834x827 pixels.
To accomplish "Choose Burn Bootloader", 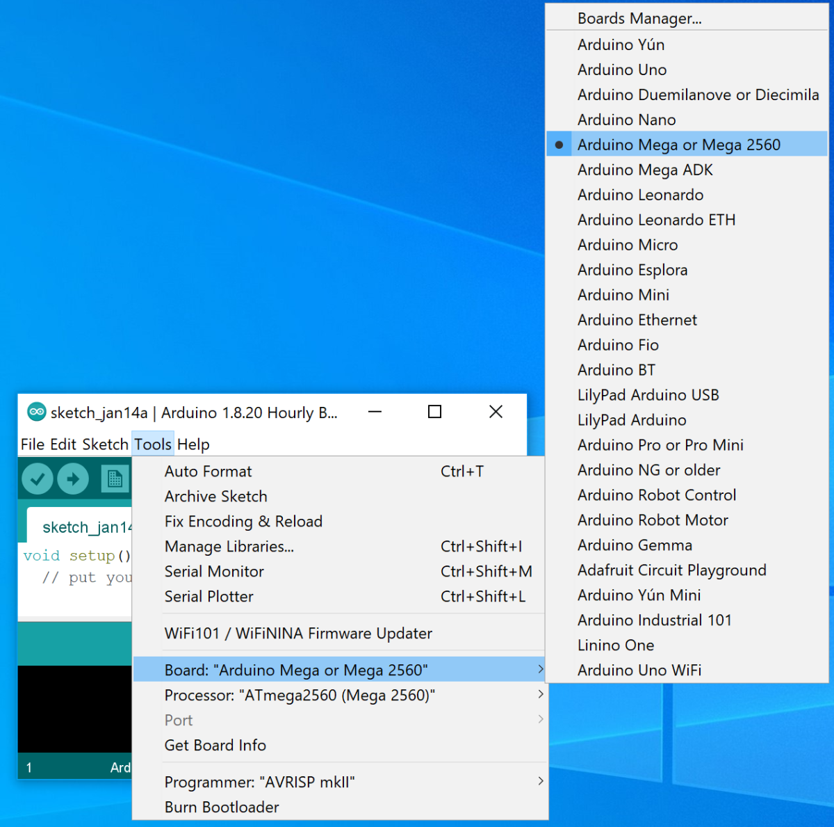I will tap(340, 807).
